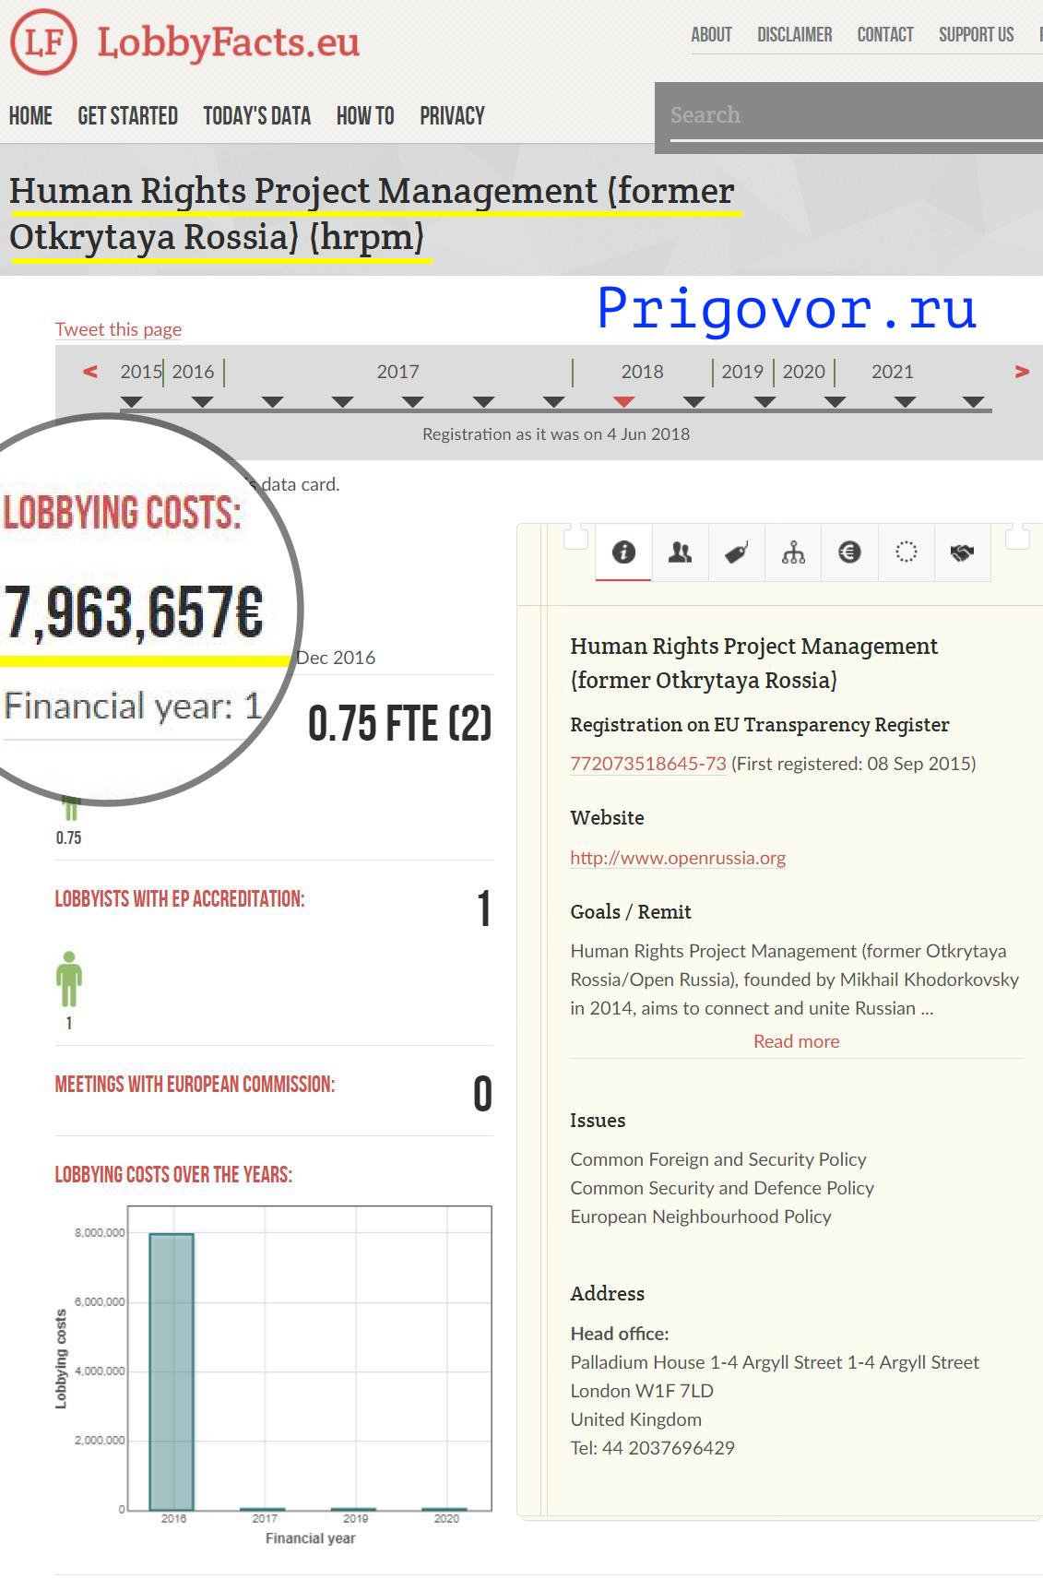Open the HOME menu item
1043x1579 pixels.
pos(30,115)
